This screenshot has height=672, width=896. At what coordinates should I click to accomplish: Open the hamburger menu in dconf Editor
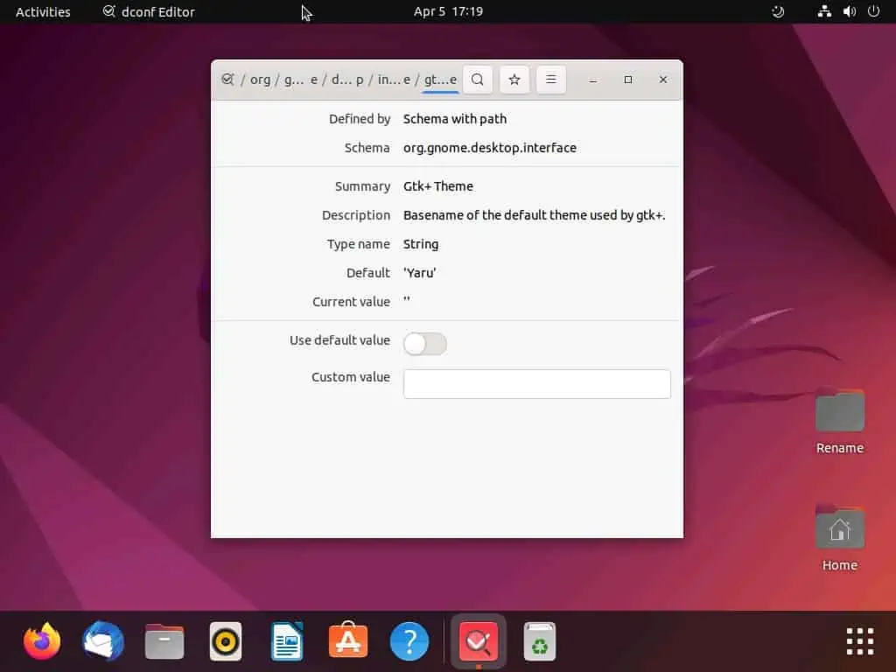pos(551,80)
